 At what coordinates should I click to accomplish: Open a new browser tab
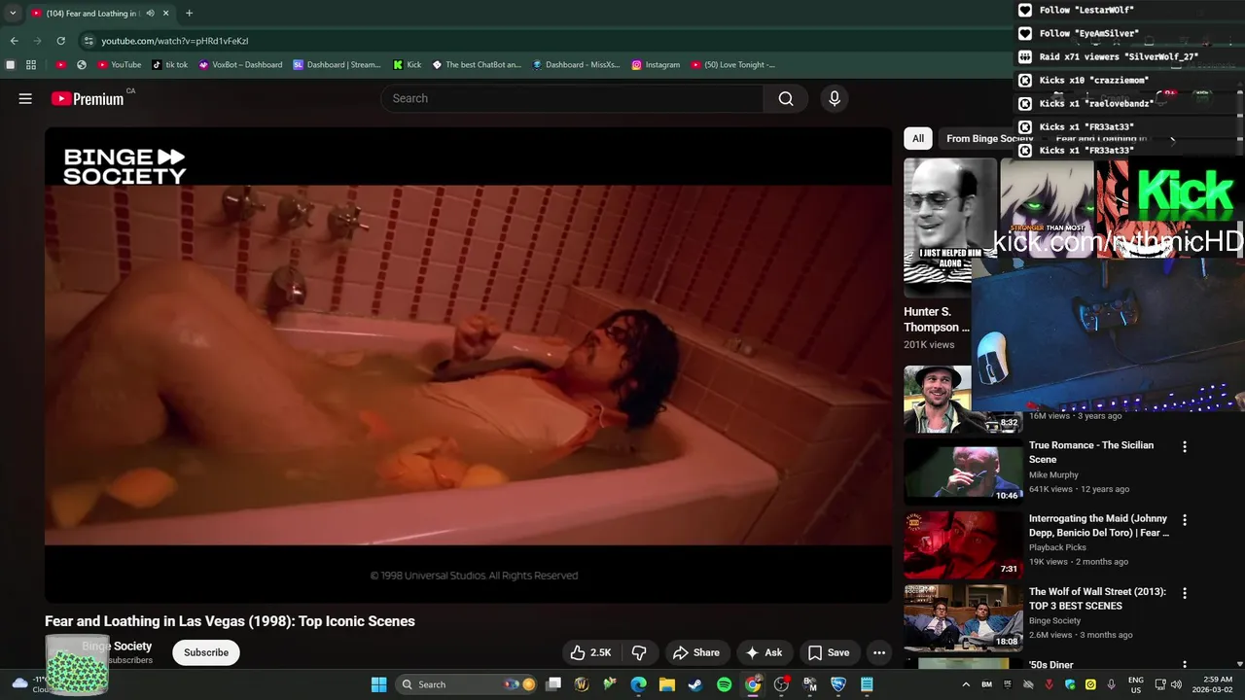click(x=189, y=14)
